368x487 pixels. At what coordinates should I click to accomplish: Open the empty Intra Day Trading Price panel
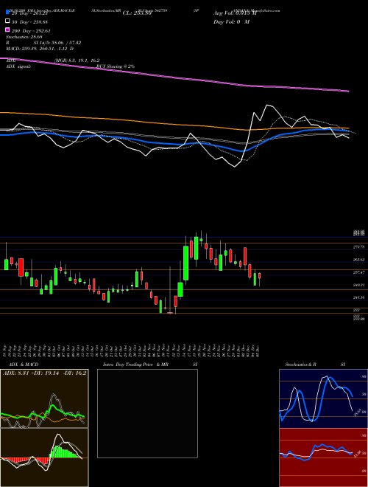click(147, 413)
